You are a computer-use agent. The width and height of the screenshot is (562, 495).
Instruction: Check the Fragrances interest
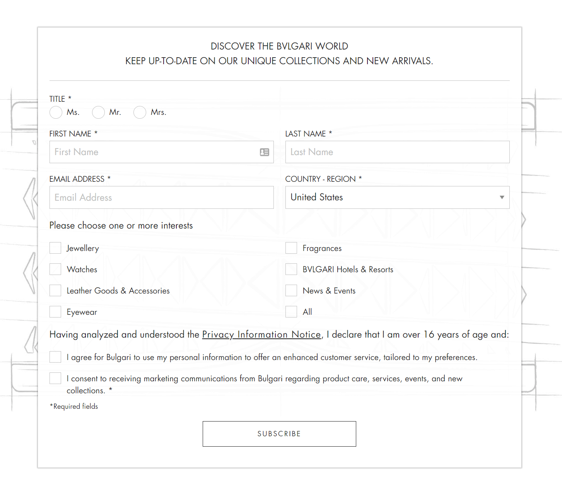click(x=291, y=248)
